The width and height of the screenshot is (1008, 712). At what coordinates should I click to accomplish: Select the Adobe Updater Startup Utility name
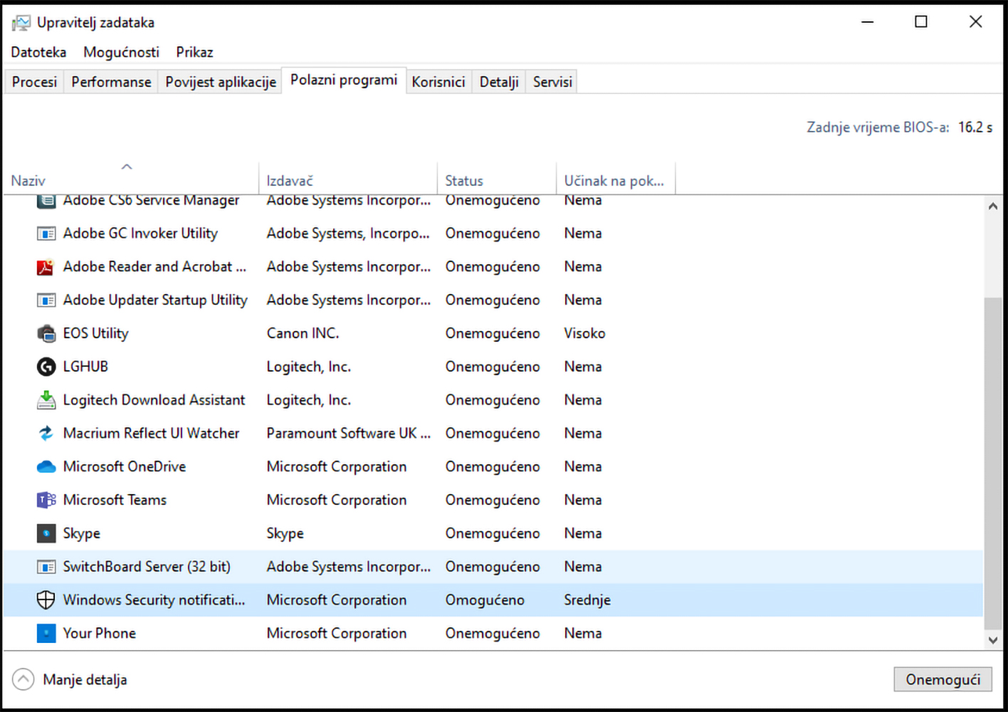[155, 300]
